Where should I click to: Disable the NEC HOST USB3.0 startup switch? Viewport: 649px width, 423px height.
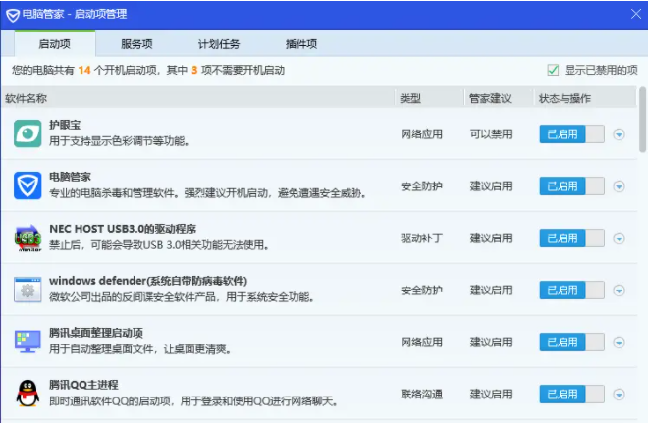(x=571, y=238)
